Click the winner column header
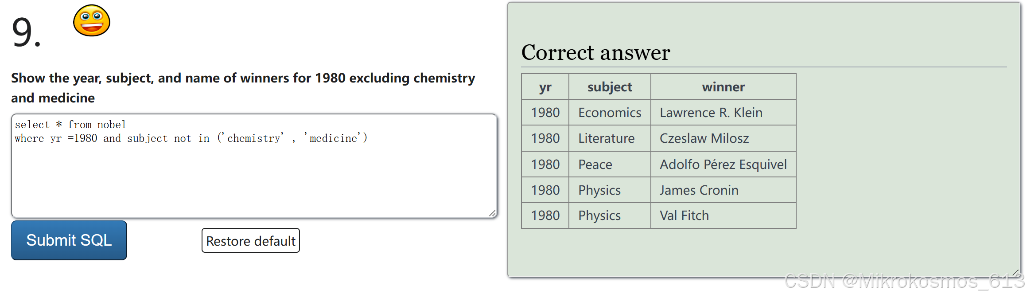This screenshot has height=298, width=1027. click(x=723, y=87)
